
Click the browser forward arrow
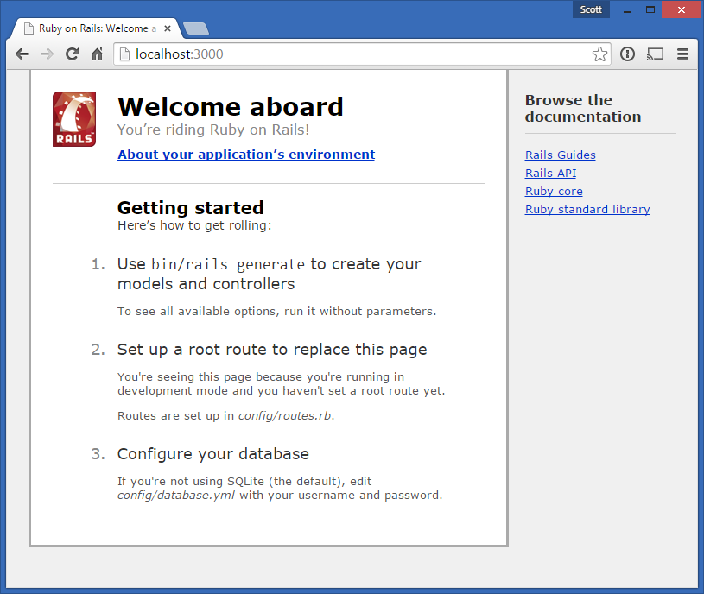[x=47, y=54]
